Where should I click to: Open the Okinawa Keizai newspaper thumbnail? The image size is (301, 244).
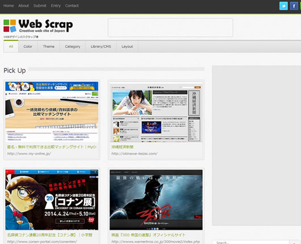point(156,111)
